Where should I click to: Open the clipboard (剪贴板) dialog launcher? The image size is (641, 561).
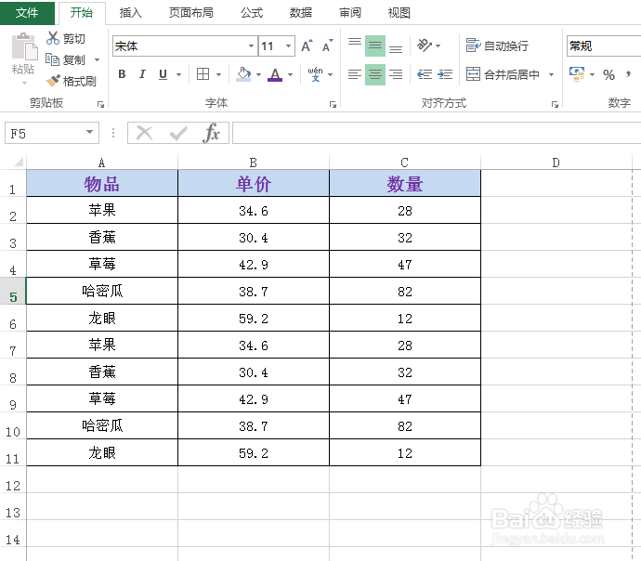pos(100,105)
